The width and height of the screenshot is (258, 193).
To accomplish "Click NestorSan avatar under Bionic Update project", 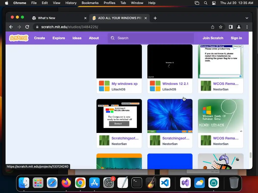I will (x=206, y=140).
